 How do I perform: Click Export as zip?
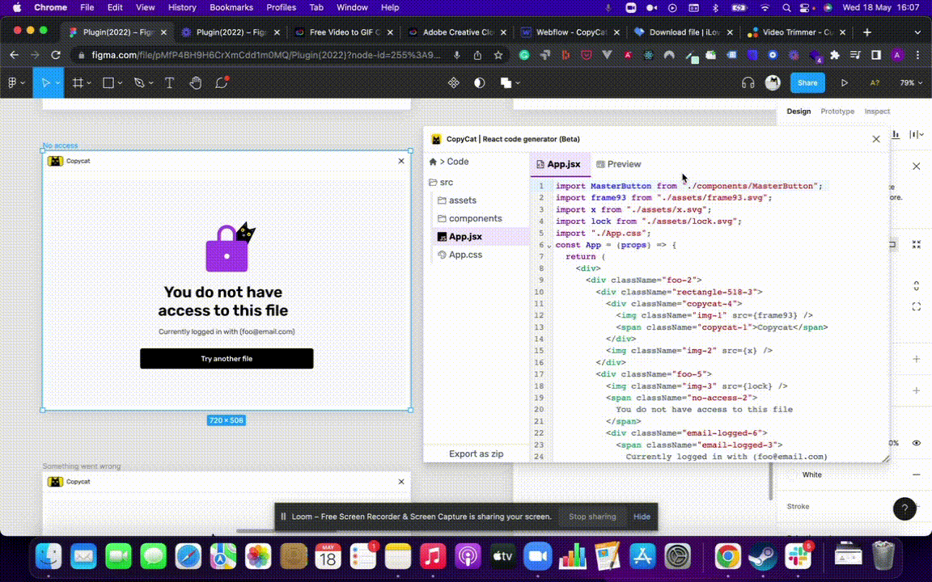tap(476, 453)
